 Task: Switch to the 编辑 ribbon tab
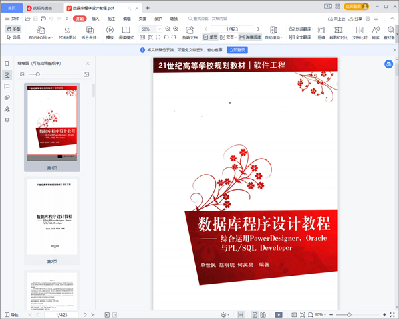click(127, 19)
